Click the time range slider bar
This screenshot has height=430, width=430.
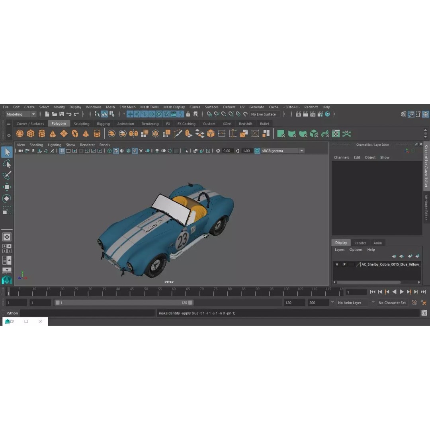[124, 303]
